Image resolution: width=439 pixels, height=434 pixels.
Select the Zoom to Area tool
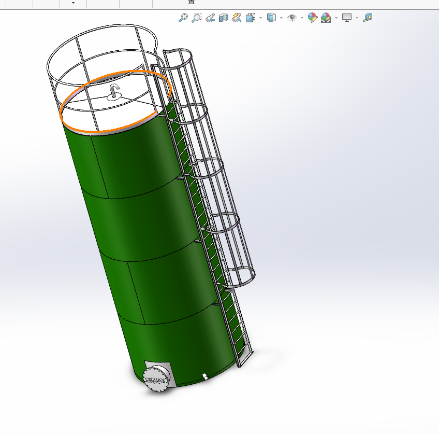pyautogui.click(x=197, y=18)
